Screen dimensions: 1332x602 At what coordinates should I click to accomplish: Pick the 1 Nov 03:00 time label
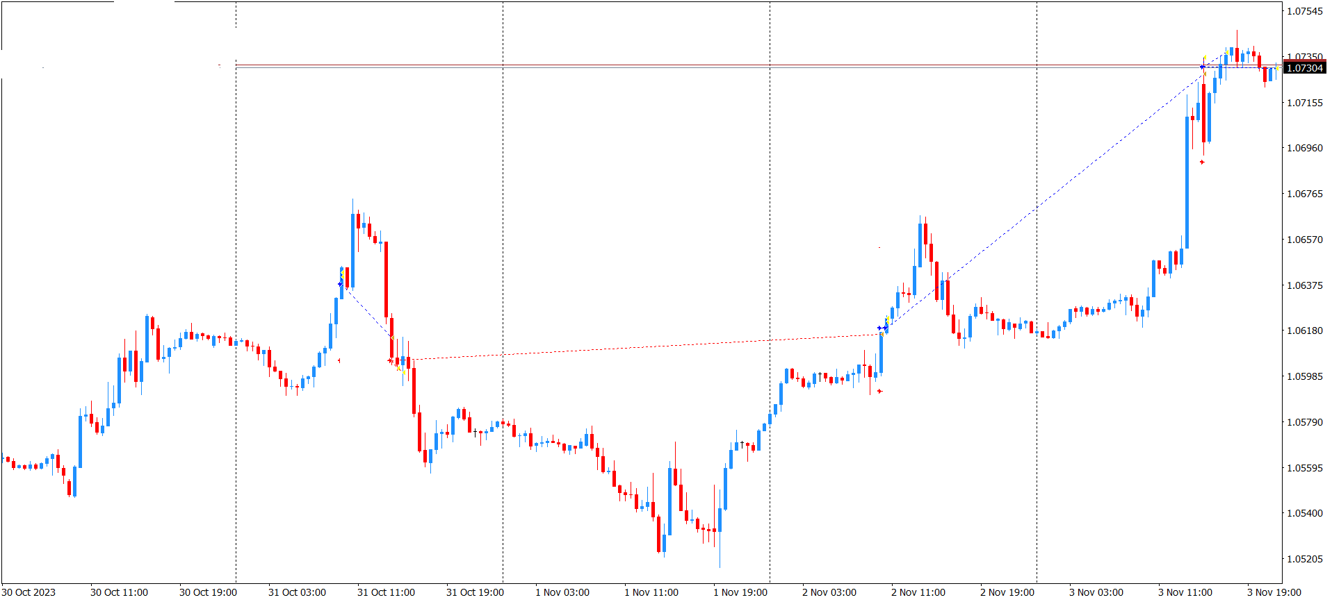click(562, 592)
